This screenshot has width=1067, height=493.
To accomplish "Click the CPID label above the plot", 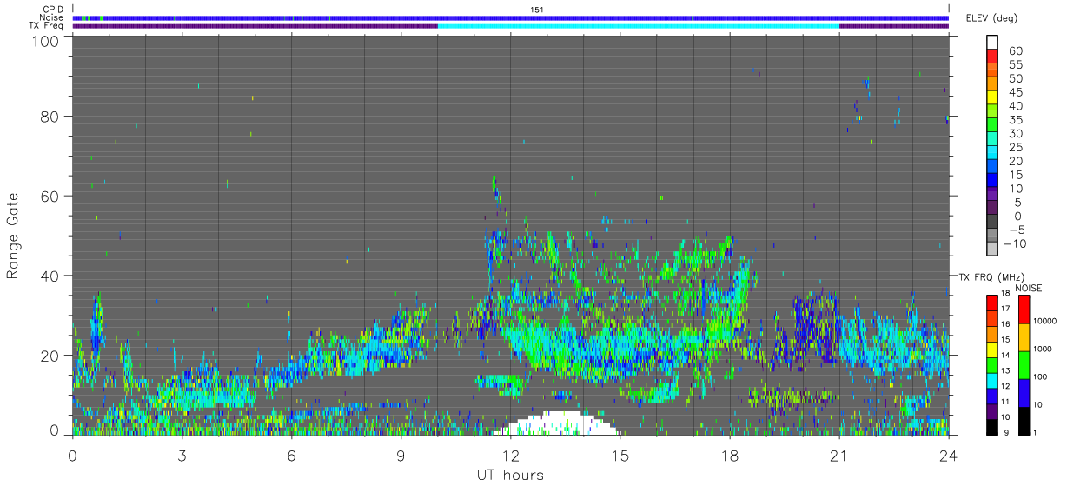I will tap(53, 10).
